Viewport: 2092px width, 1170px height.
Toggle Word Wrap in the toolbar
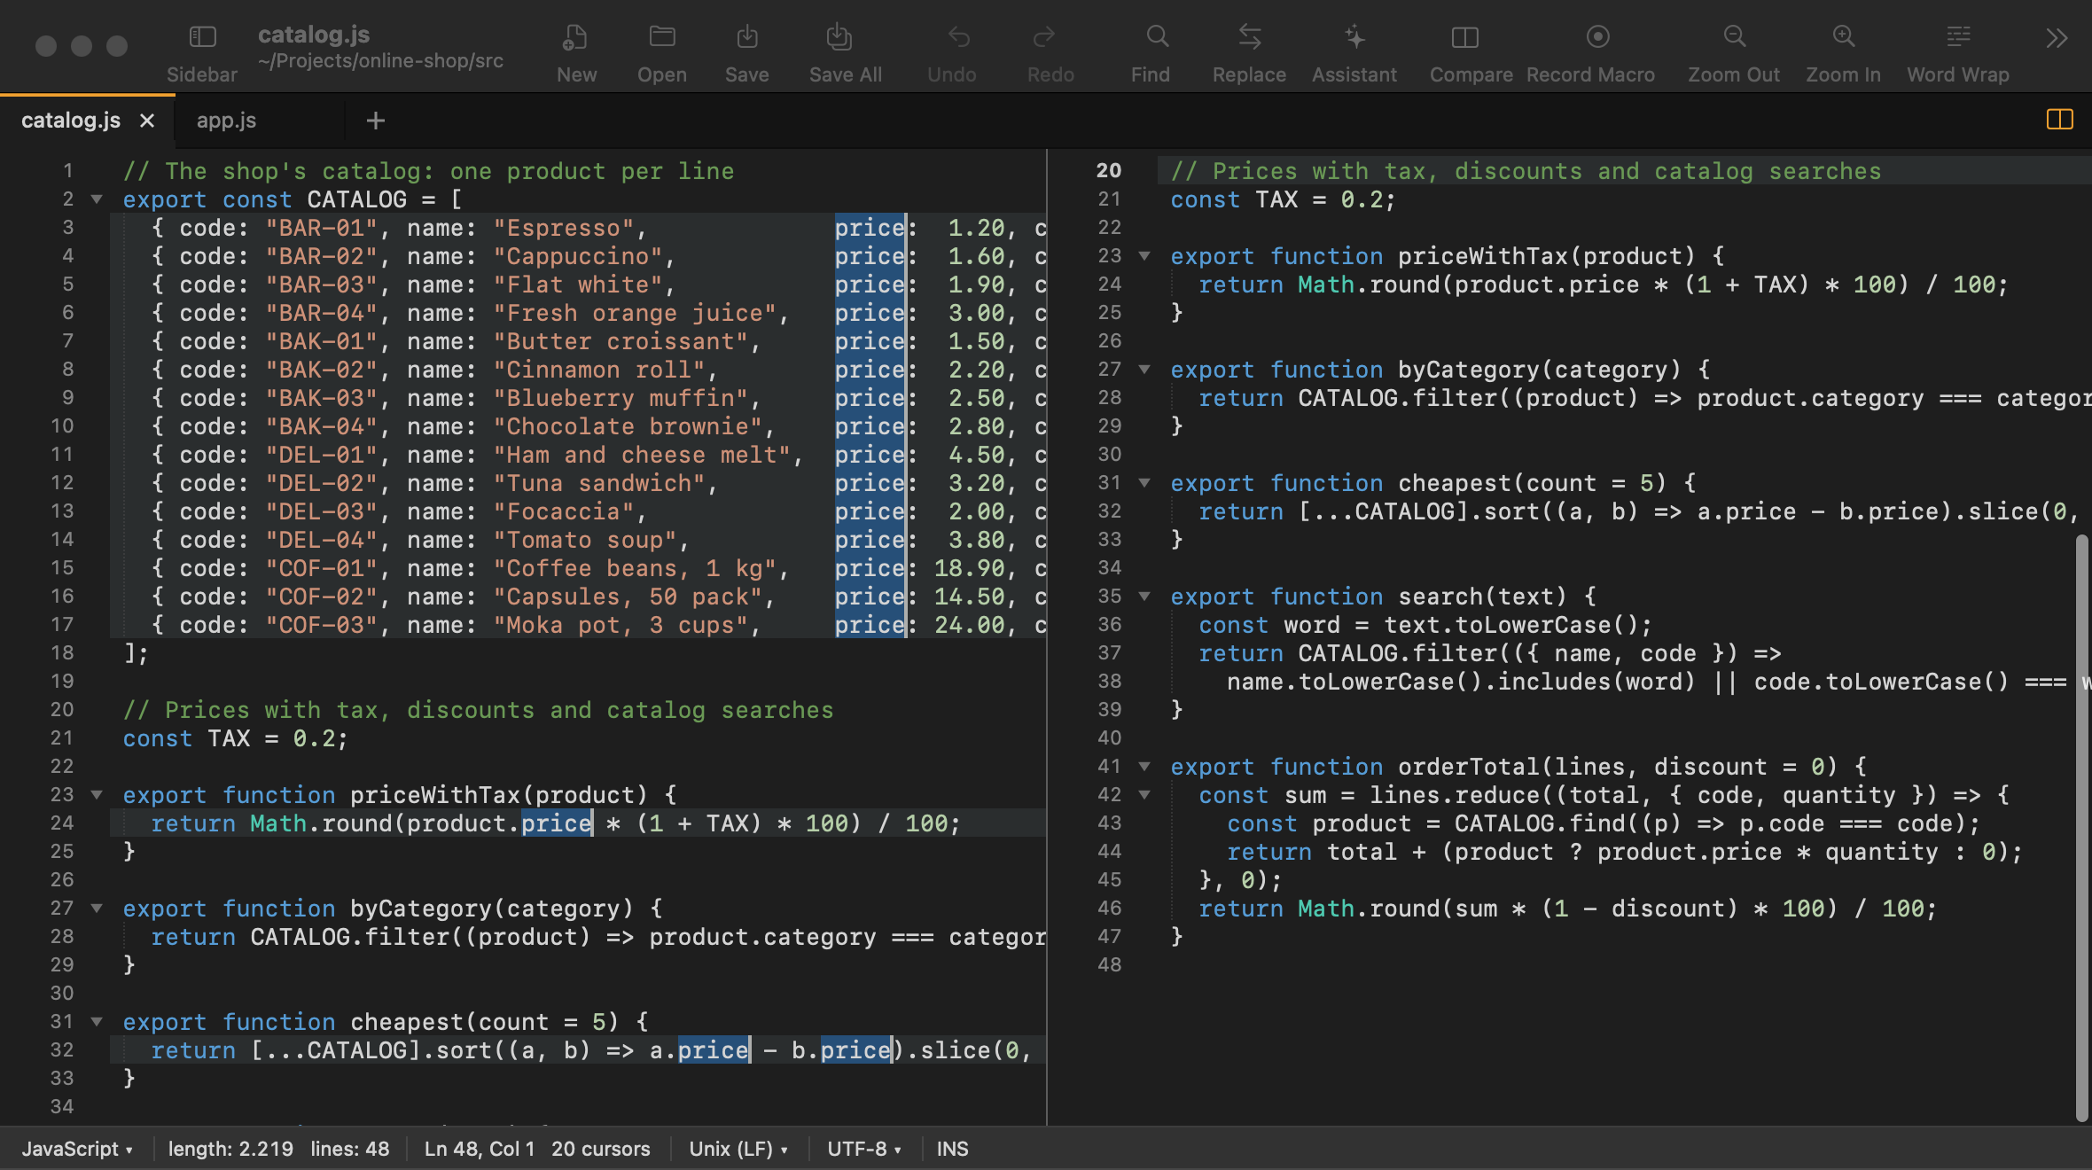tap(1958, 36)
